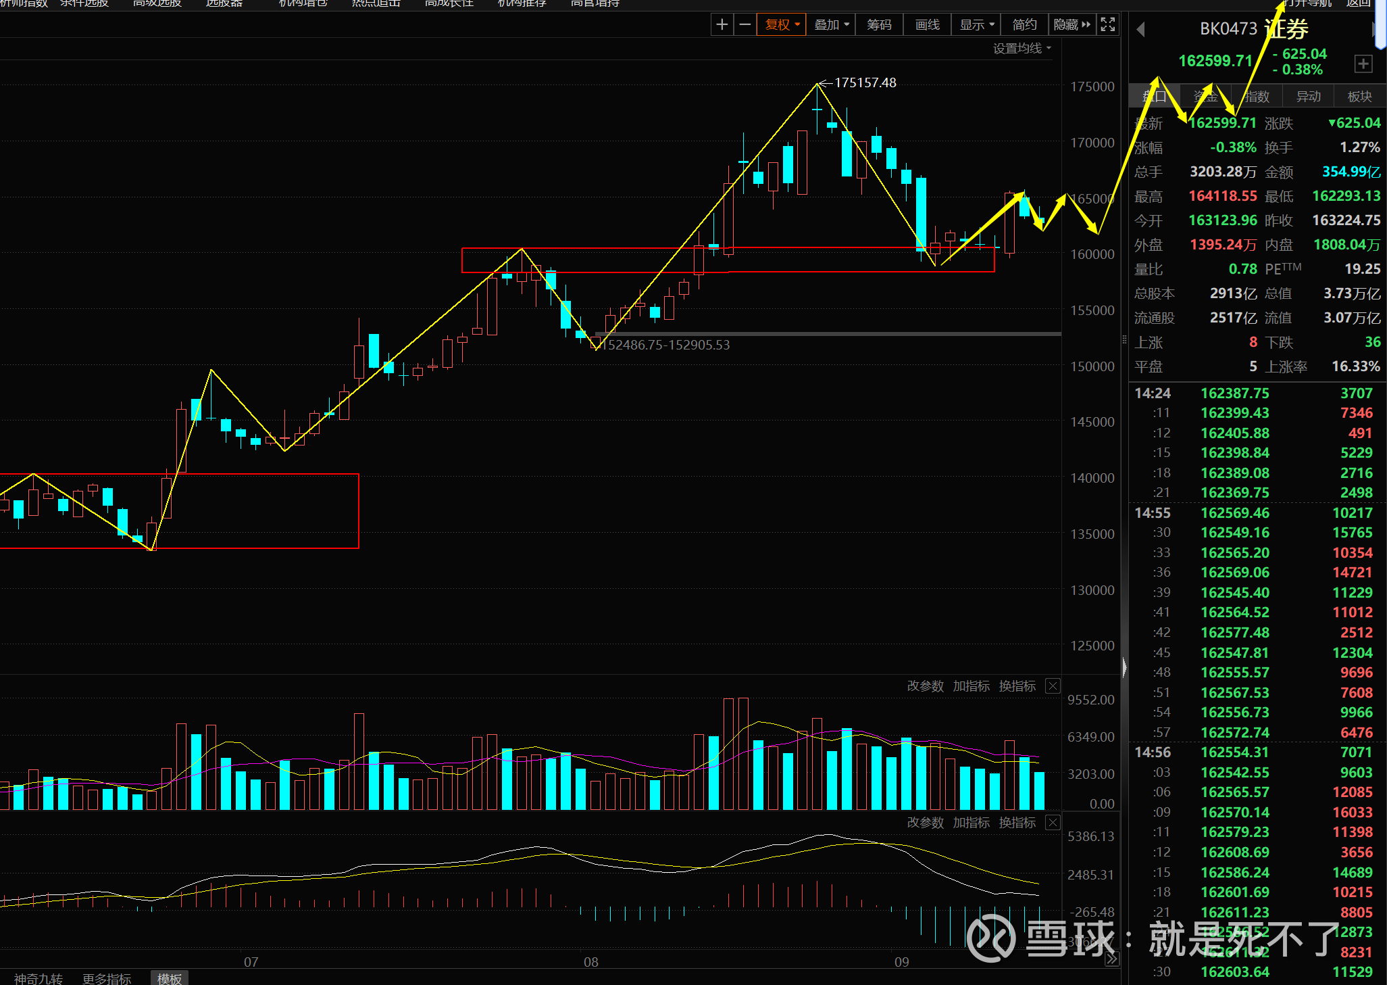The image size is (1387, 985).
Task: Toggle 筹码 chip distribution display
Action: pyautogui.click(x=879, y=25)
